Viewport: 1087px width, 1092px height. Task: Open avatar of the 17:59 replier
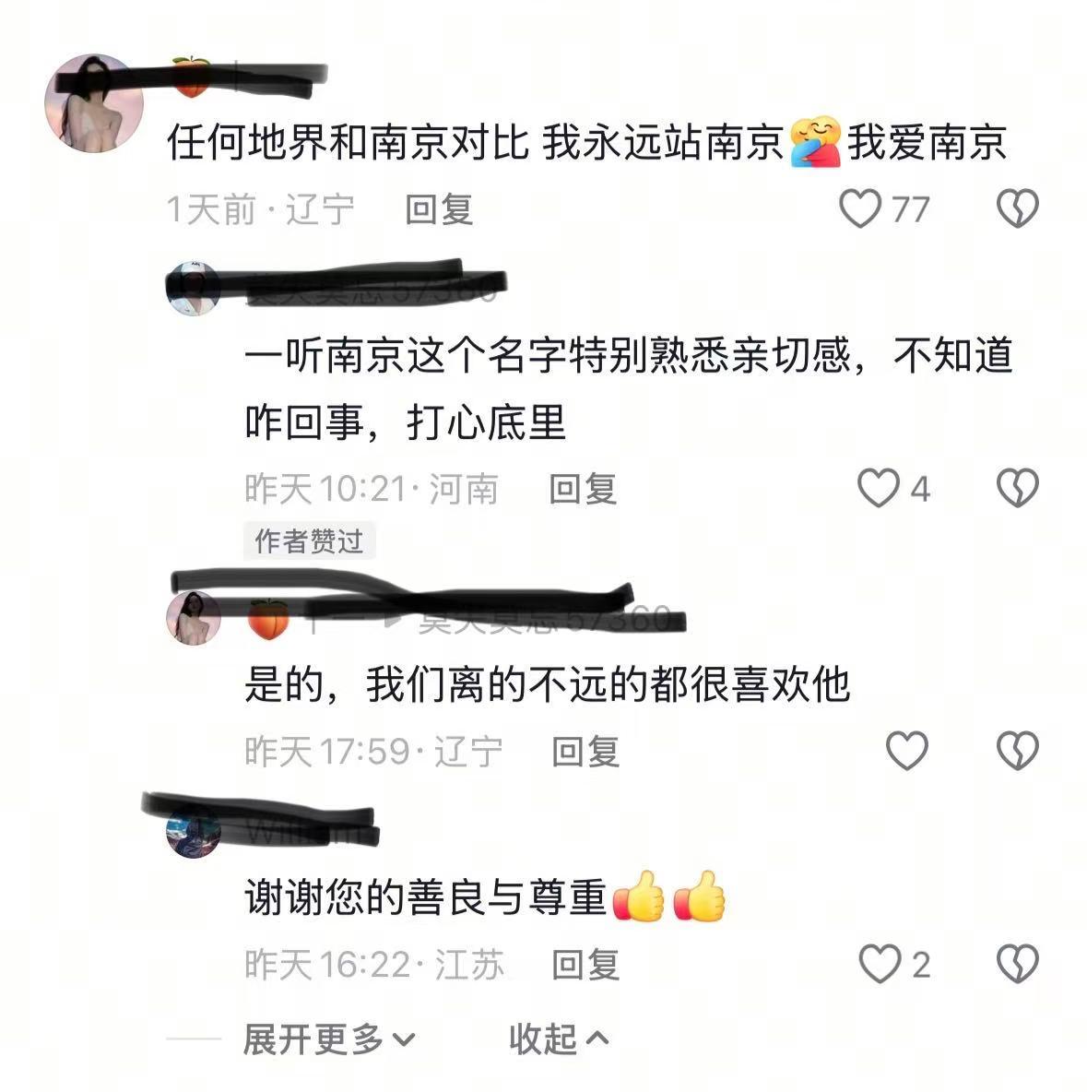point(193,618)
